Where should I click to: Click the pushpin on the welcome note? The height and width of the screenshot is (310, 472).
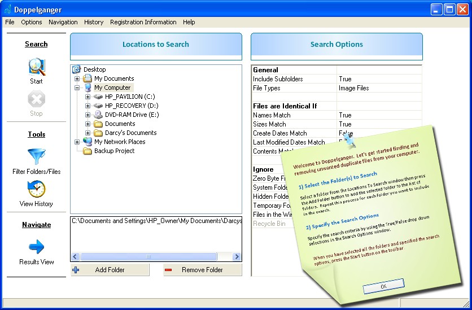click(x=349, y=140)
